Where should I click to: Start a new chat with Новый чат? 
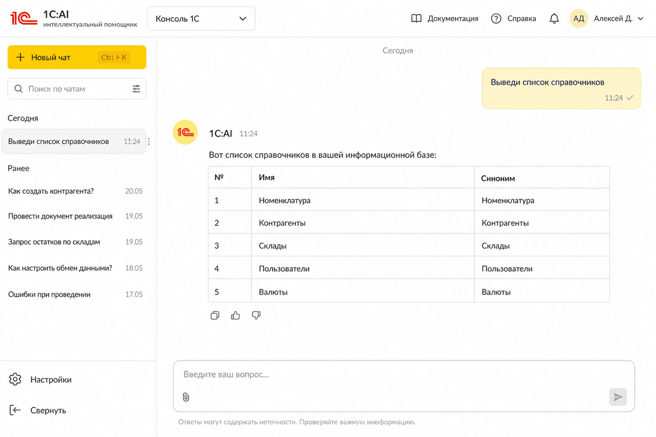point(77,57)
